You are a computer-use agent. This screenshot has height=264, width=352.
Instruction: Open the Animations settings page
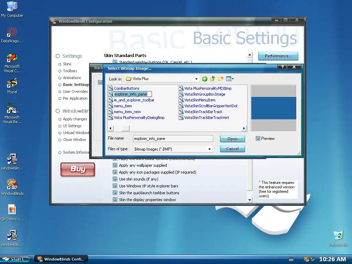(x=72, y=78)
